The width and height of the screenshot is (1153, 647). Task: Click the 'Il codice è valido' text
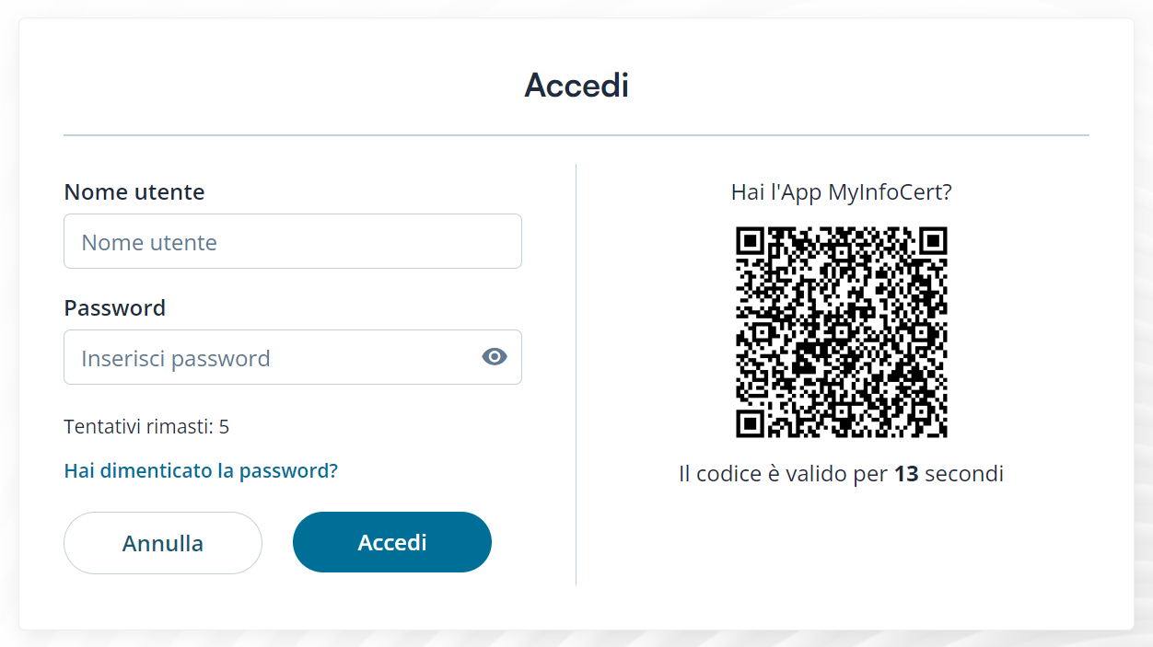pos(755,475)
